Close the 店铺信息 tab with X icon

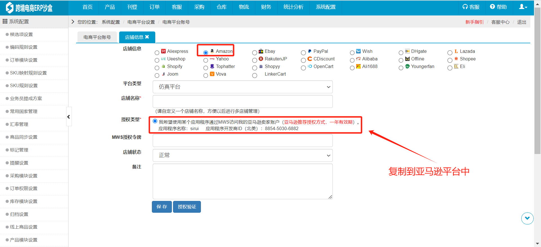coord(147,37)
